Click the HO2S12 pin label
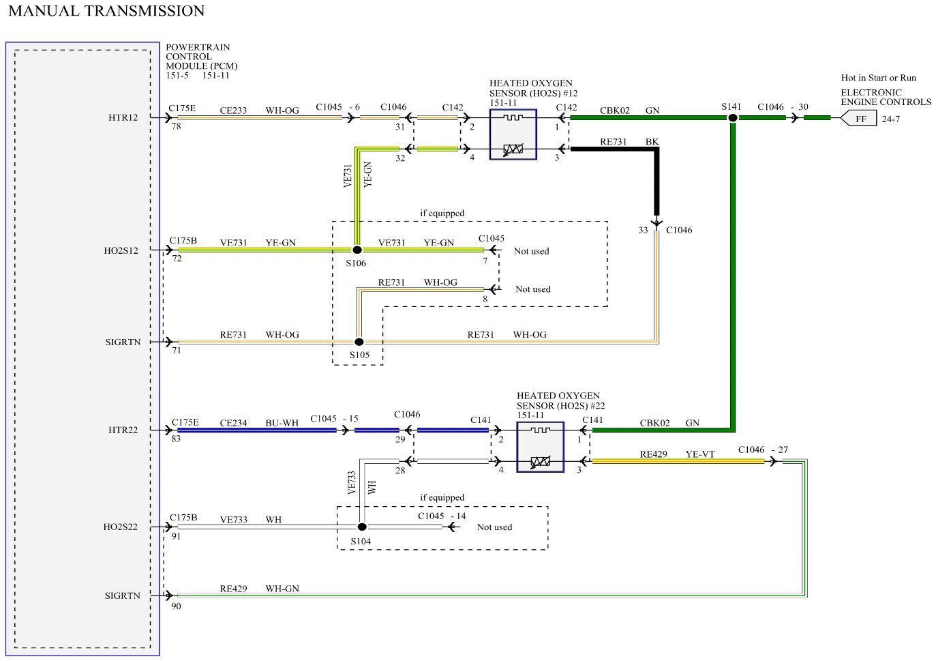Screen dimensions: 936x661 coord(121,250)
